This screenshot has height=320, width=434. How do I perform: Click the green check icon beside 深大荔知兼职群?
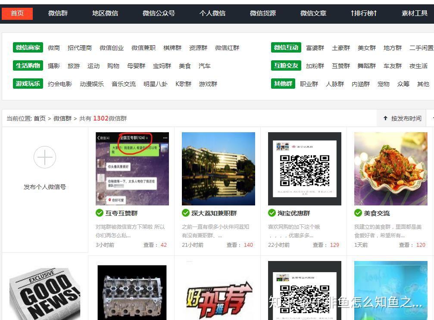(x=186, y=213)
